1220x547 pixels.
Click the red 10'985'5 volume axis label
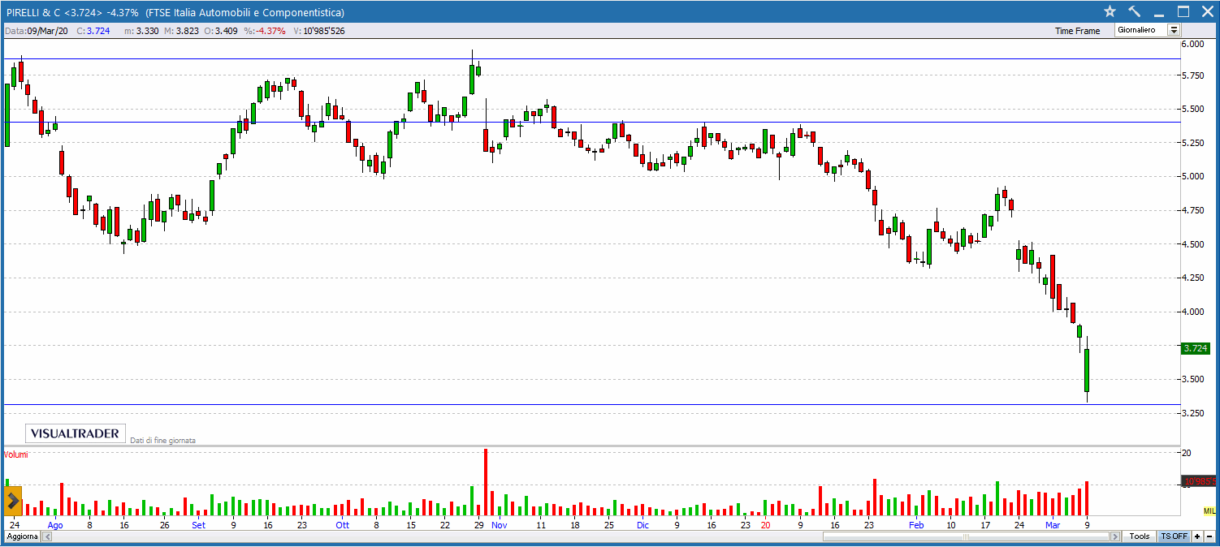click(1199, 482)
